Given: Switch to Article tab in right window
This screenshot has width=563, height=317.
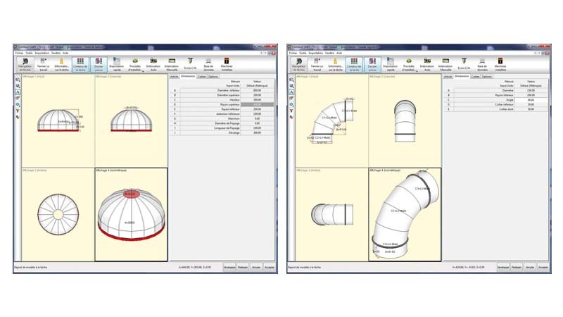Looking at the screenshot, I should coord(448,76).
